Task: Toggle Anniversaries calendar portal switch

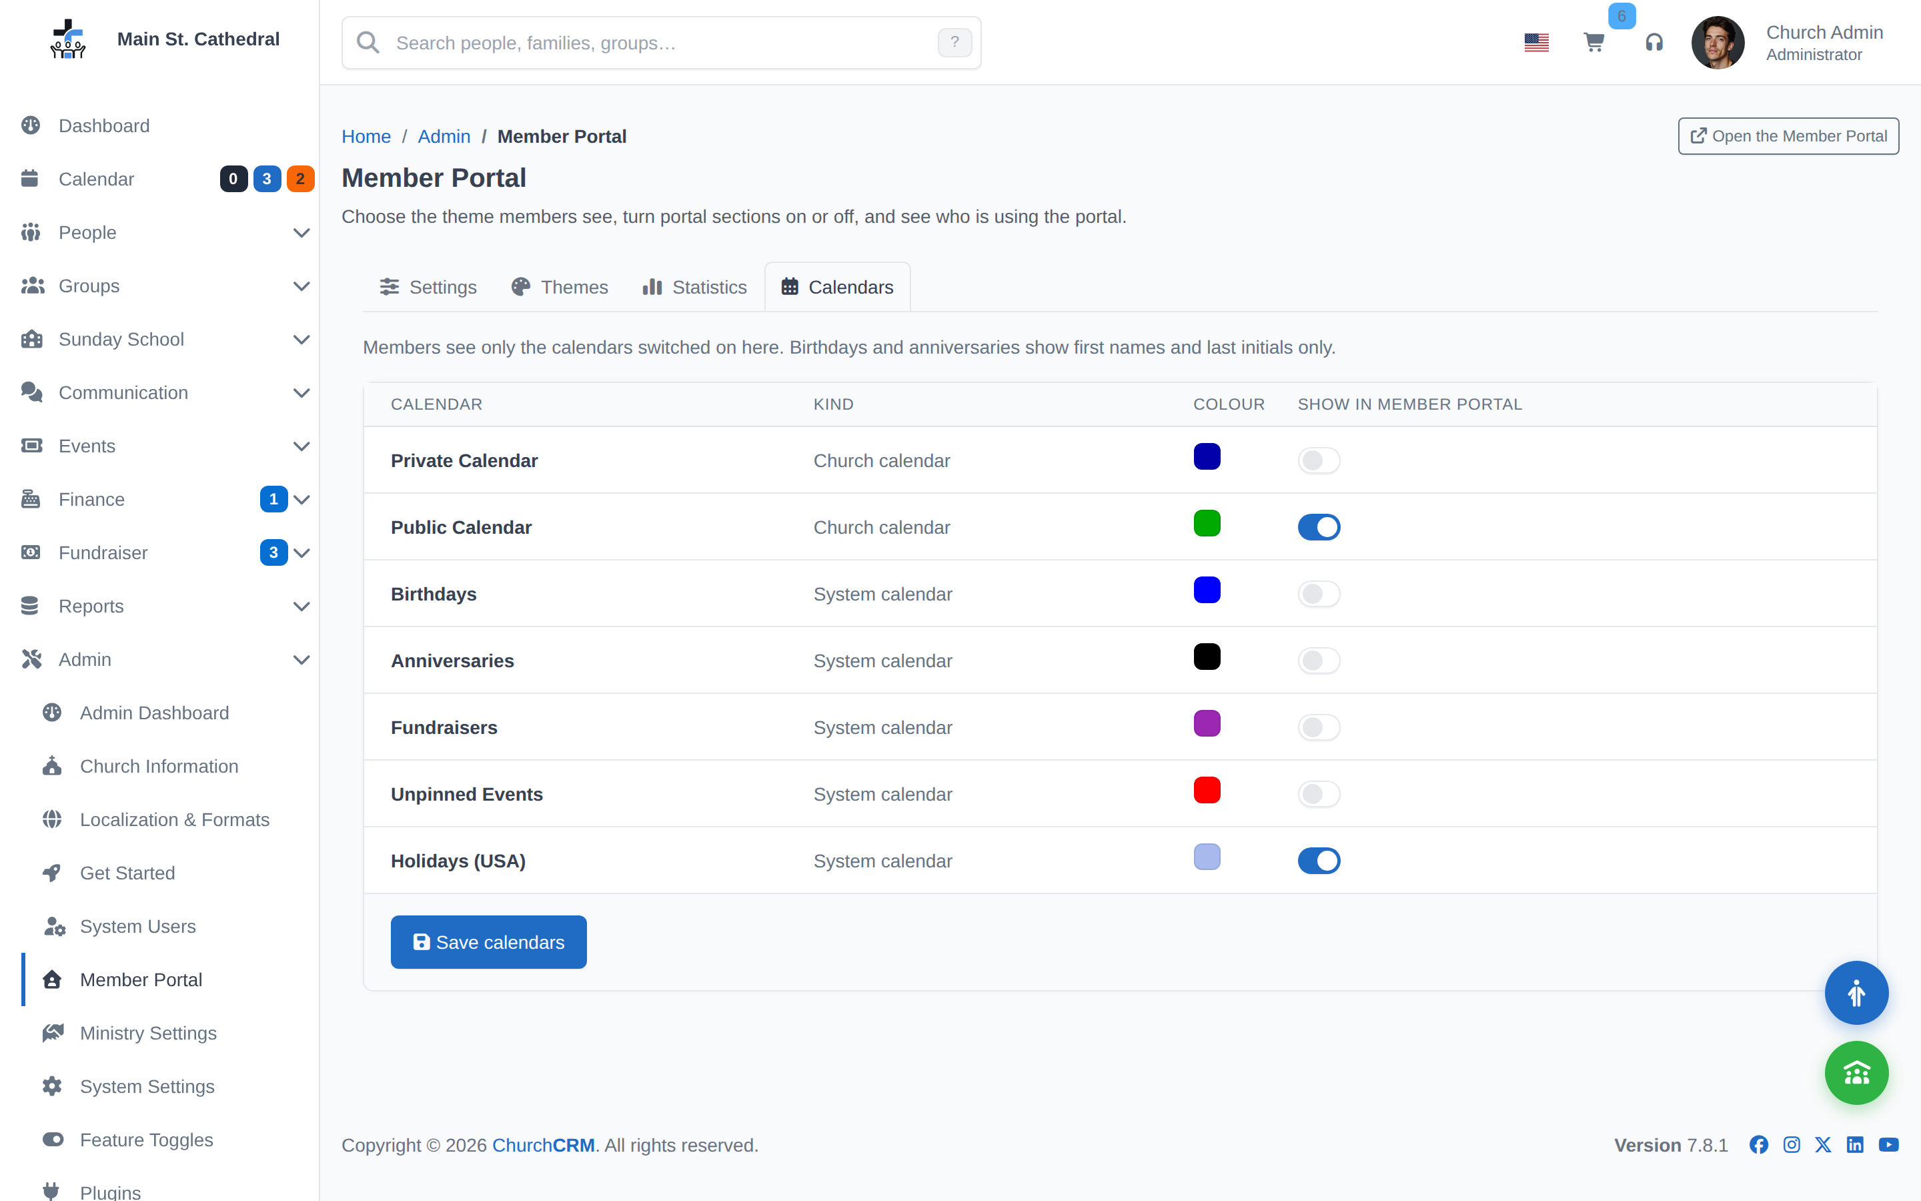Action: coord(1319,661)
